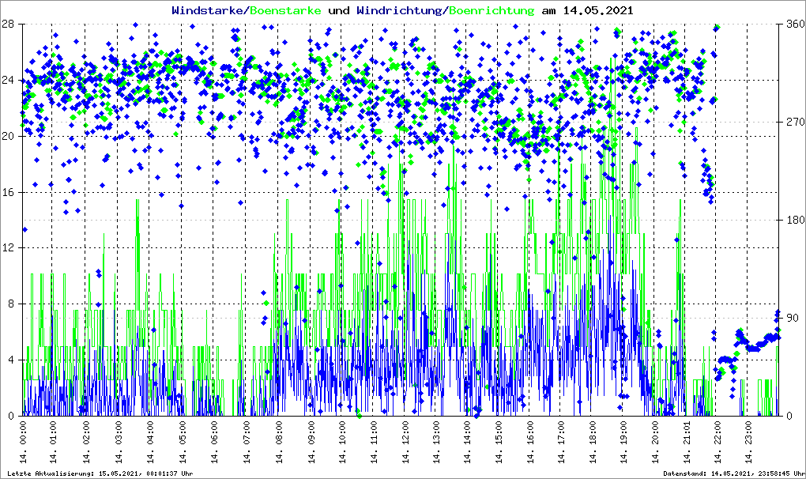Viewport: 806px width, 479px height.
Task: Click the green "Boenstarke" title word
Action: pyautogui.click(x=285, y=10)
